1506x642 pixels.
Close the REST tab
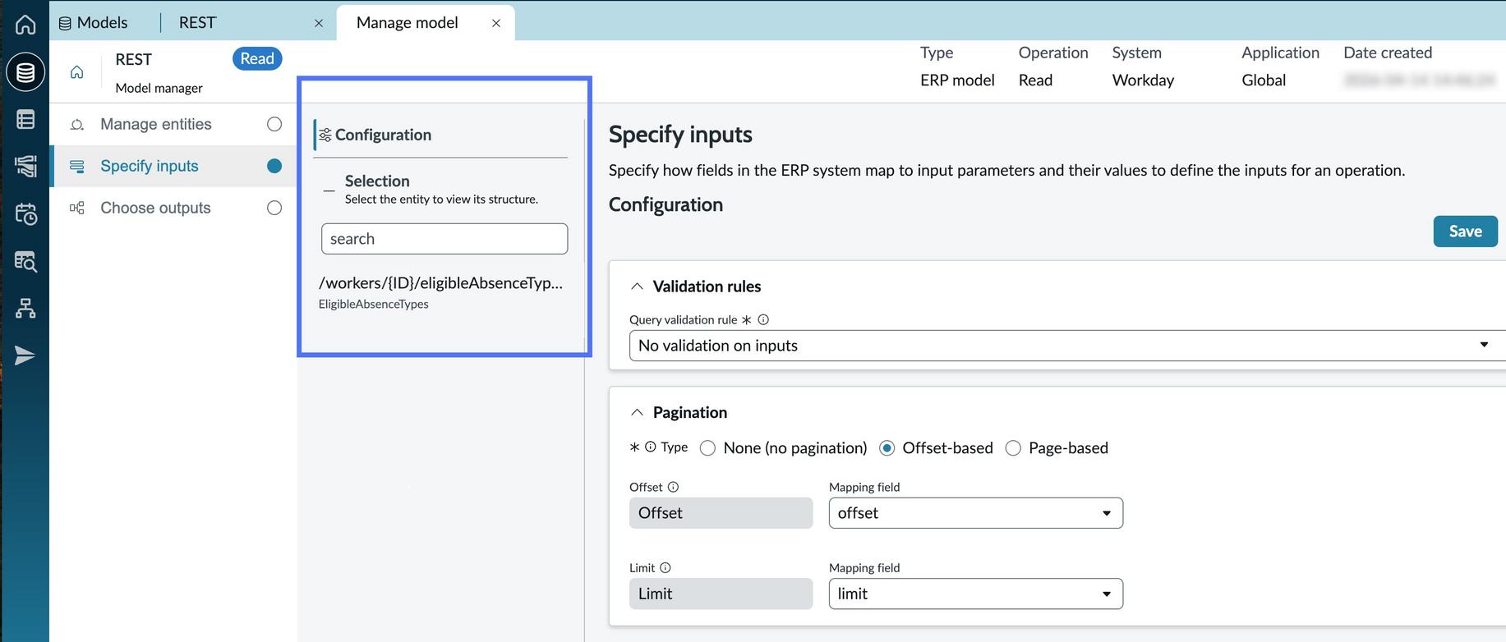[x=319, y=23]
